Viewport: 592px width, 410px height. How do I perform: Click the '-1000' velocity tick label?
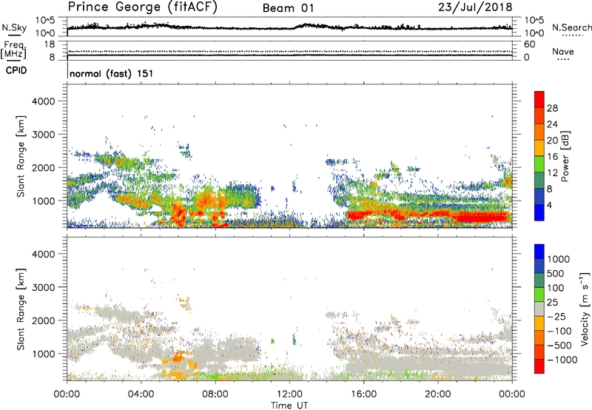point(562,360)
